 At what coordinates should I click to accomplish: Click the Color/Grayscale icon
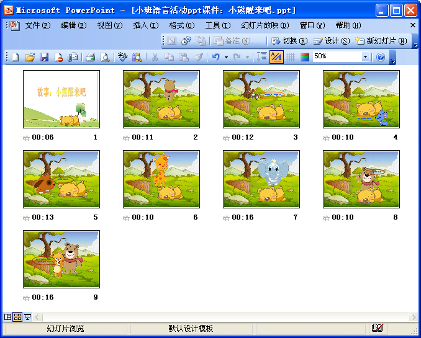[305, 57]
